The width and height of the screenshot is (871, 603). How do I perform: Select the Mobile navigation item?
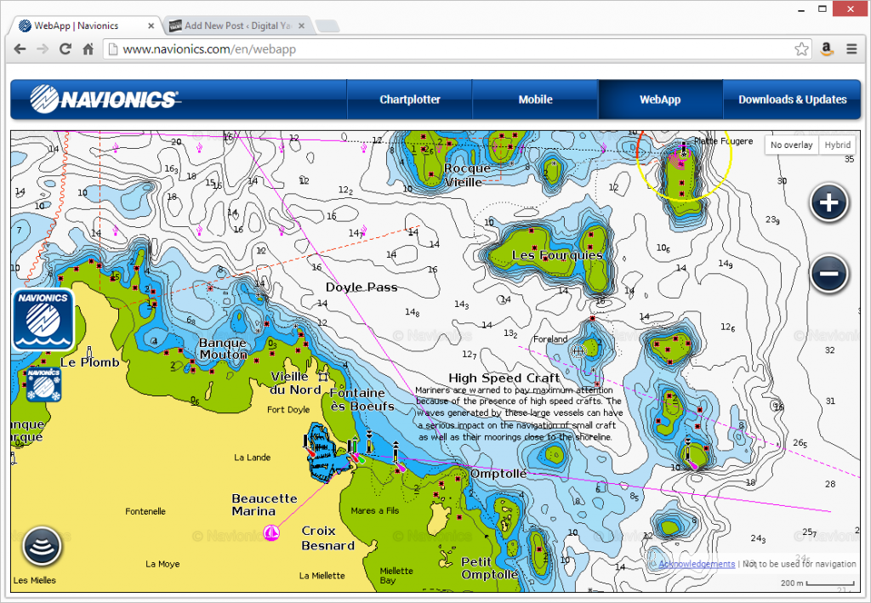(535, 100)
